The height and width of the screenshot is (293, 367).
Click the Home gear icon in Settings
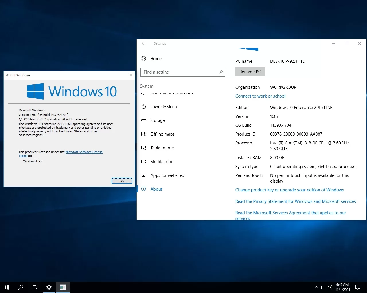coord(144,59)
